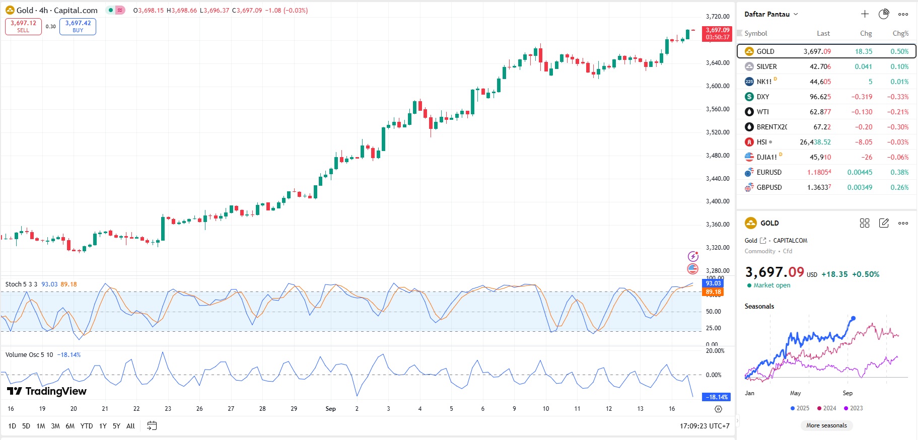Click the grid layout icon beside GOLD
The height and width of the screenshot is (440, 918).
865,223
